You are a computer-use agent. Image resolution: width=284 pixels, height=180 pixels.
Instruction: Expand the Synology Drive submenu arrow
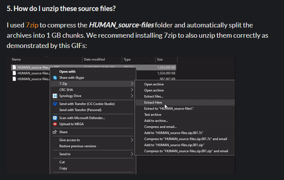click(132, 96)
